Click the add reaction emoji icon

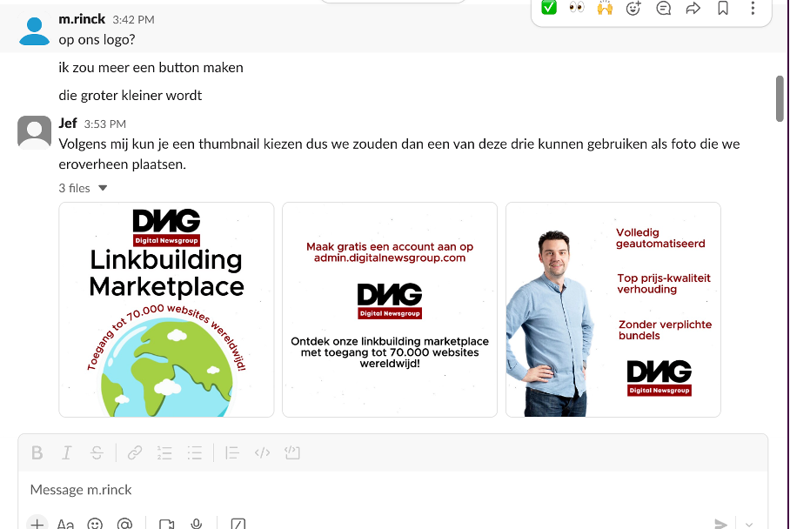[633, 8]
